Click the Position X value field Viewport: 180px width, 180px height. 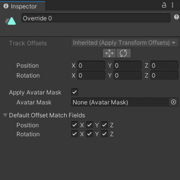coord(91,66)
